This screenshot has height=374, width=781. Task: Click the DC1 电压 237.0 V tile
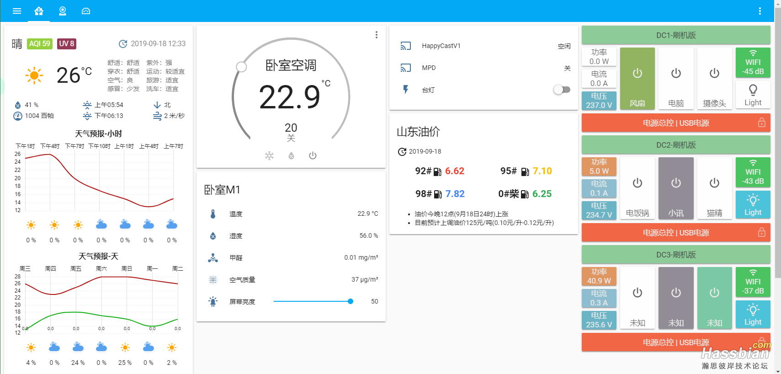[599, 101]
